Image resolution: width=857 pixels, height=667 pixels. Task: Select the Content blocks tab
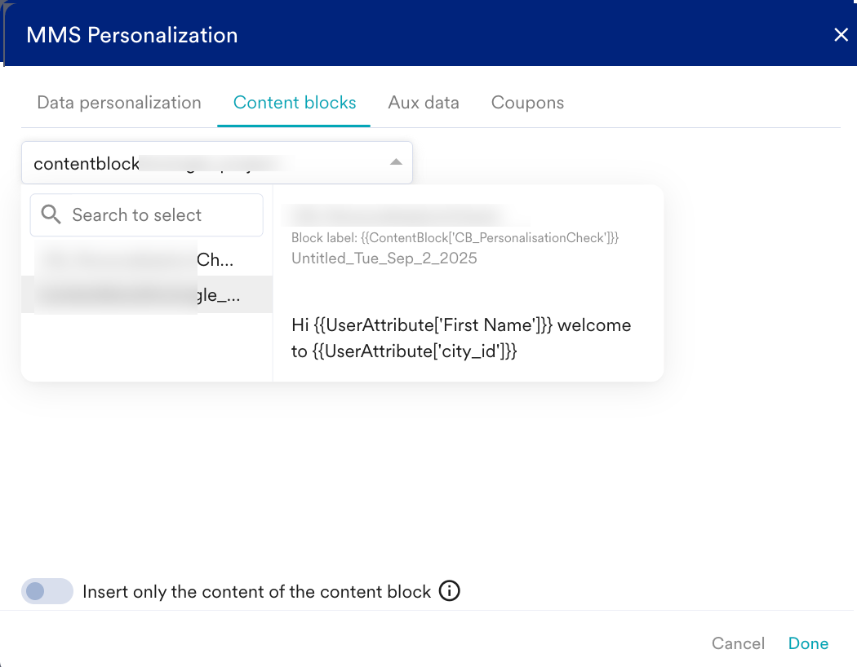tap(295, 103)
